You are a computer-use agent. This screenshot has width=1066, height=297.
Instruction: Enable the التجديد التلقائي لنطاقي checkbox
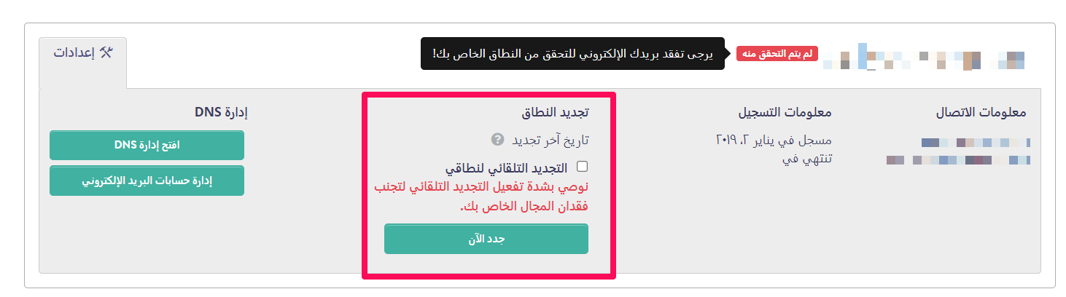coord(582,167)
